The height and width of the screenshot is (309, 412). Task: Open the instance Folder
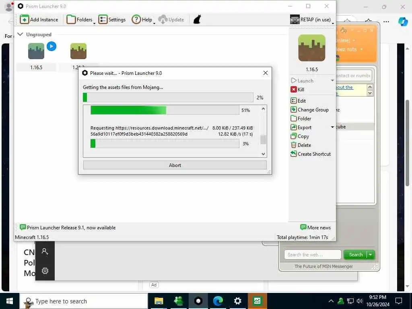[301, 119]
